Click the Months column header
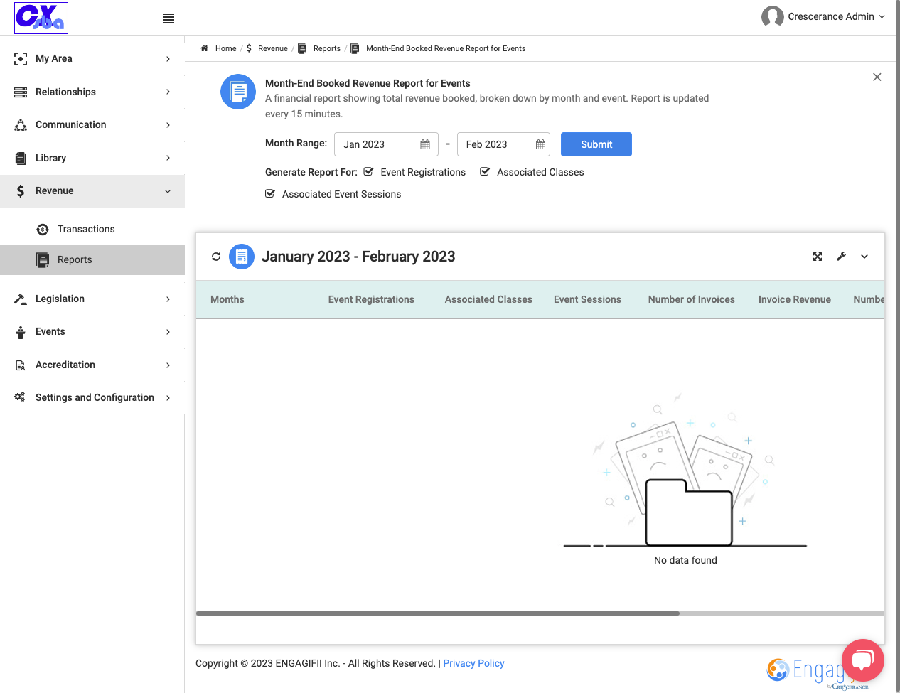This screenshot has height=693, width=900. tap(227, 299)
